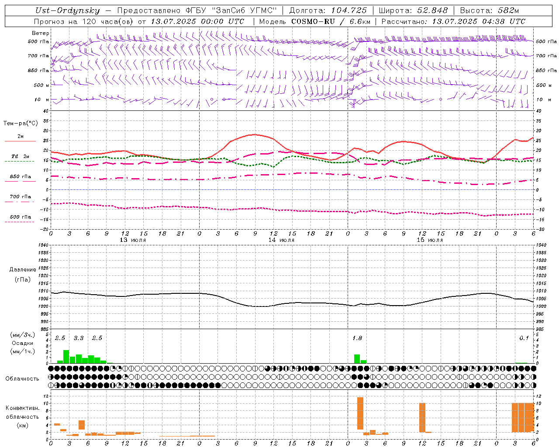Click the Прогноз на 120 часа(ов) text

tap(84, 21)
